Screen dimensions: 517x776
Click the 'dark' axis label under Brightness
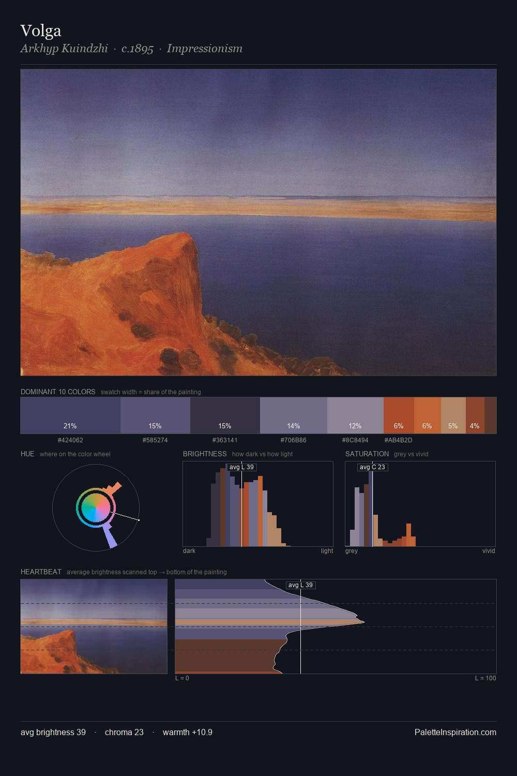(189, 551)
